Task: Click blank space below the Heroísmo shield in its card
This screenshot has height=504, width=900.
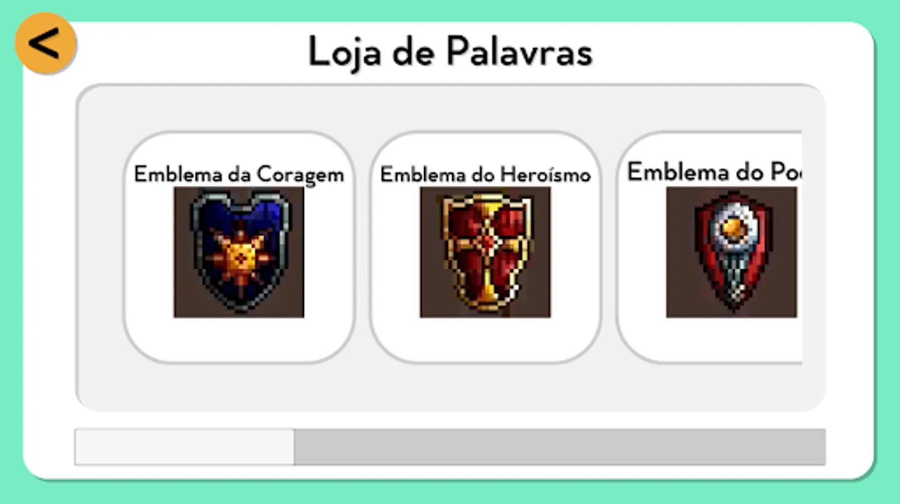Action: click(x=485, y=338)
